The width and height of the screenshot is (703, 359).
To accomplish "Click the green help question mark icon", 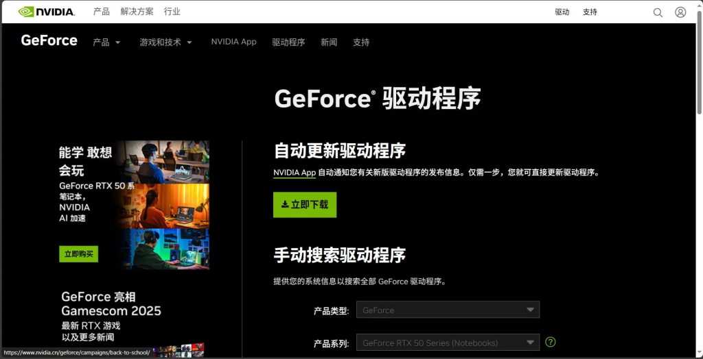I will click(550, 342).
